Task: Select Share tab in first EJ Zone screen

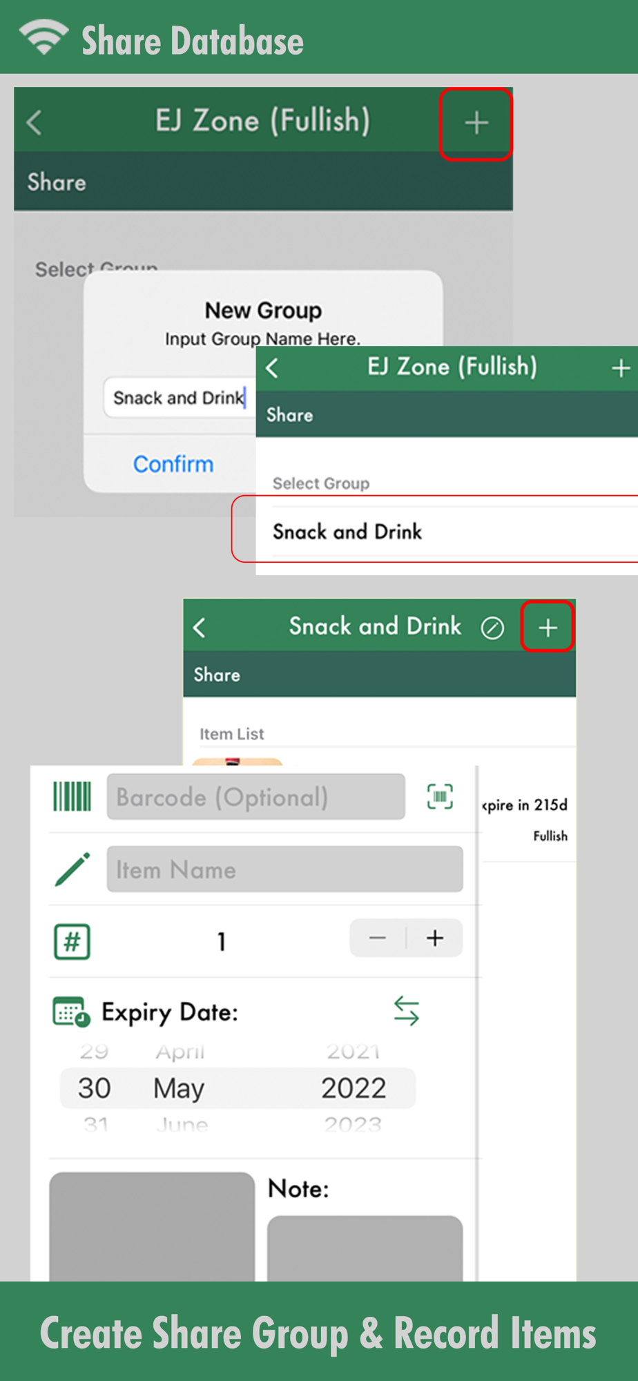Action: (x=57, y=182)
